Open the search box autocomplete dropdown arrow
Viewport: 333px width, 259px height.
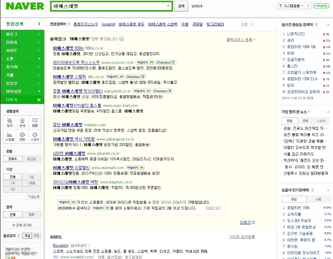click(x=168, y=6)
